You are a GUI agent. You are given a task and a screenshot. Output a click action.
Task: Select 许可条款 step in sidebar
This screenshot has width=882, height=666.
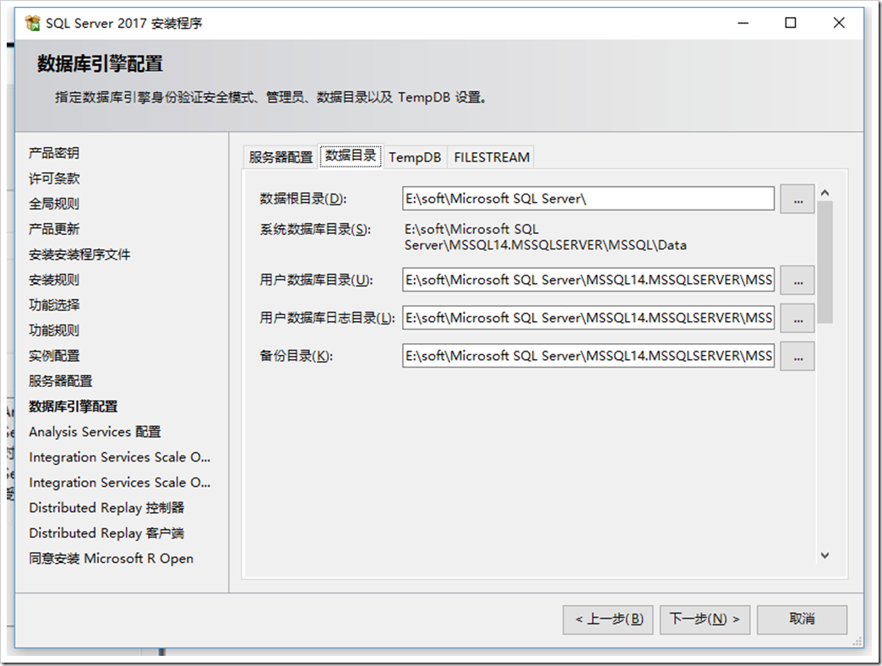[54, 178]
